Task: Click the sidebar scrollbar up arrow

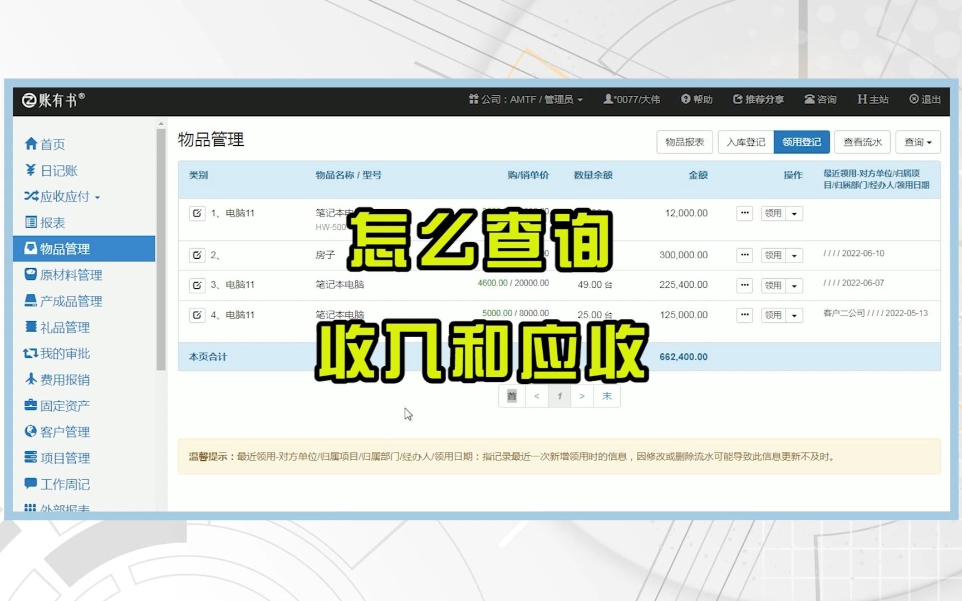Action: tap(161, 124)
